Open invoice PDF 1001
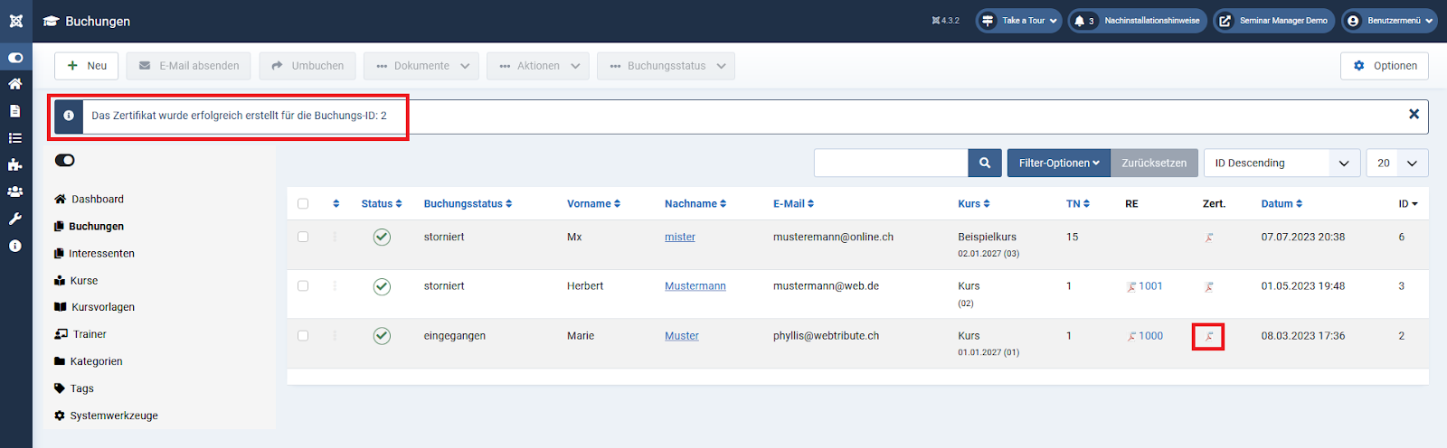The height and width of the screenshot is (448, 1447). point(1144,286)
